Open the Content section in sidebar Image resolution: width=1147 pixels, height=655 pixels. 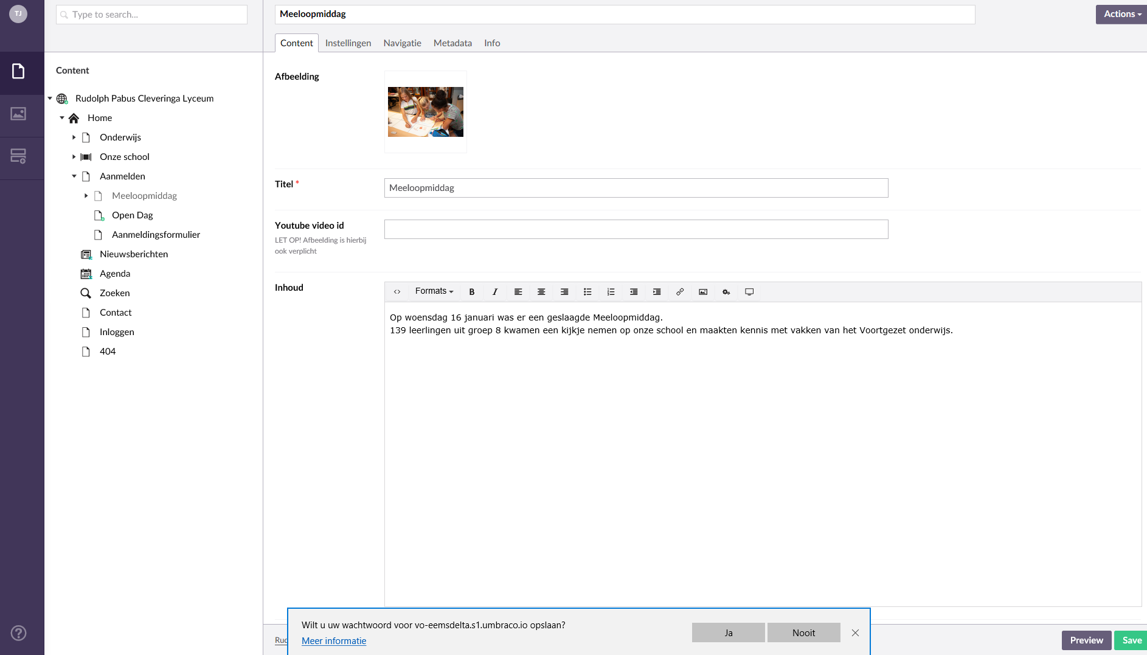19,72
